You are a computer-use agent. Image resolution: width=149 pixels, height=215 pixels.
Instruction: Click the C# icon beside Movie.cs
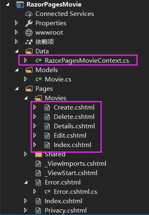click(x=39, y=79)
